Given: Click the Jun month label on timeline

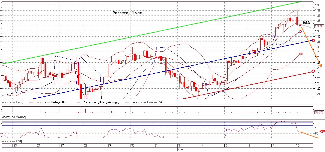Looking at the screenshot, I should coord(180,149).
